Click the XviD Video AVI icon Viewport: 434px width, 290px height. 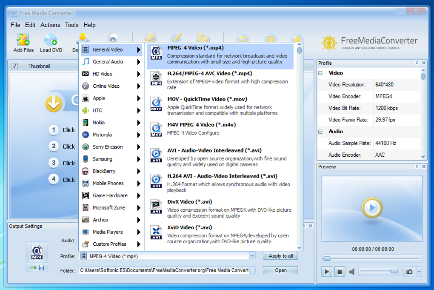pos(156,233)
